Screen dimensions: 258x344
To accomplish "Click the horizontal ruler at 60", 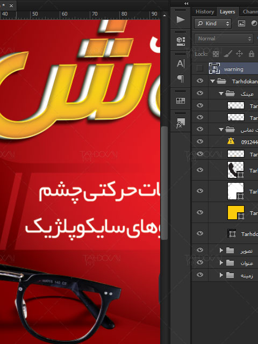I will [64, 14].
